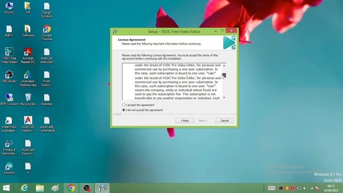The image size is (343, 193).
Task: Select AutoCAD Electrical red A shortcut
Action: click(x=28, y=124)
